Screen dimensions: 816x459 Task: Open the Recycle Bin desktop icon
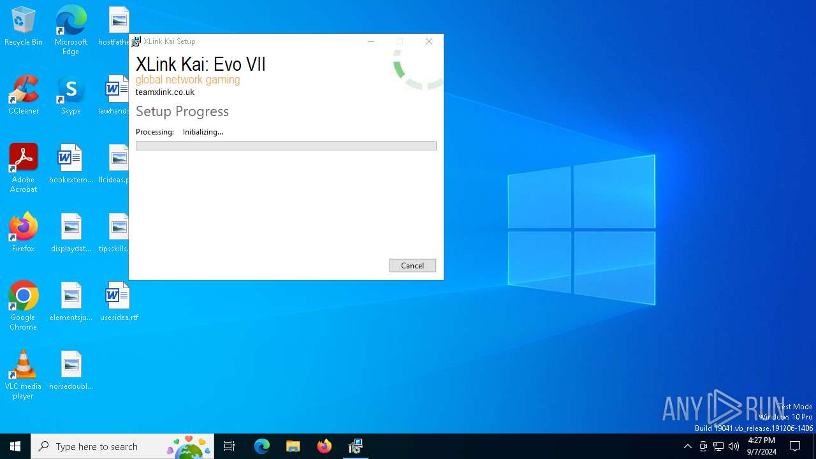24,27
